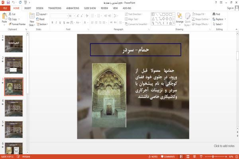Click the fit slide to window icon
Viewport: 239px width, 159px height.
click(237, 157)
